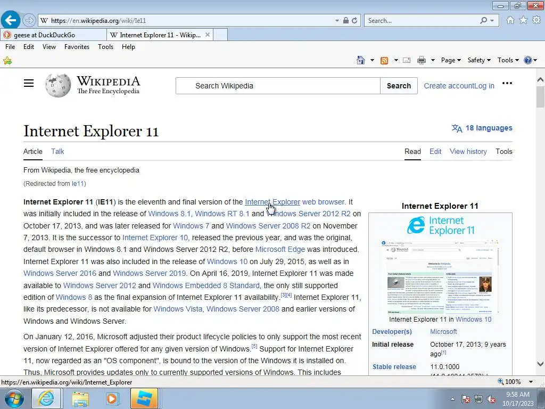Viewport: 545px width, 409px height.
Task: Open the Favorites menu
Action: 77,47
